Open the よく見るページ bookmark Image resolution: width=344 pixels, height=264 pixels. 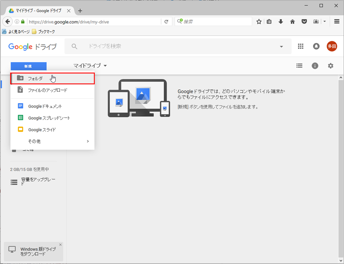point(16,32)
